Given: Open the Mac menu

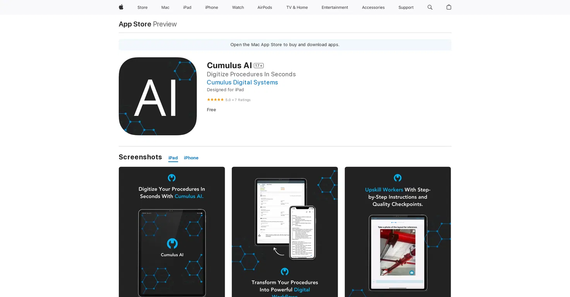Looking at the screenshot, I should coord(165,7).
